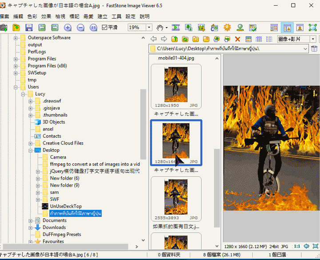Open the 圖像+影片 file filter dropdown

coord(313,39)
